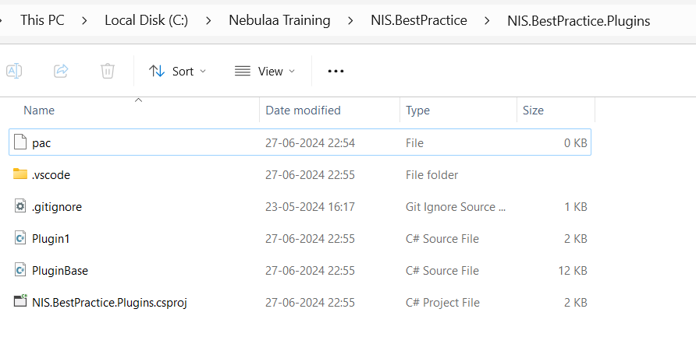Open the See more ellipsis menu
696x344 pixels.
pyautogui.click(x=336, y=71)
